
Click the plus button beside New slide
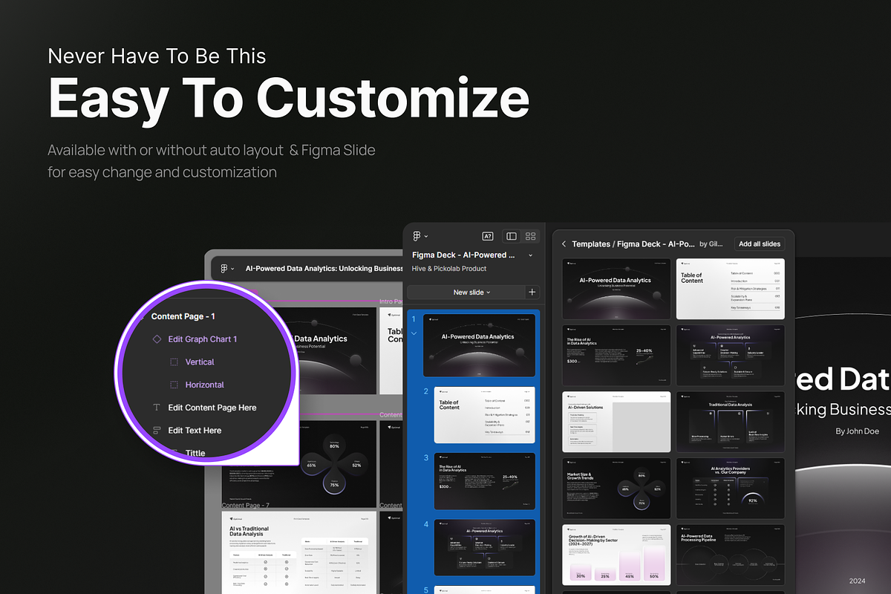click(532, 292)
